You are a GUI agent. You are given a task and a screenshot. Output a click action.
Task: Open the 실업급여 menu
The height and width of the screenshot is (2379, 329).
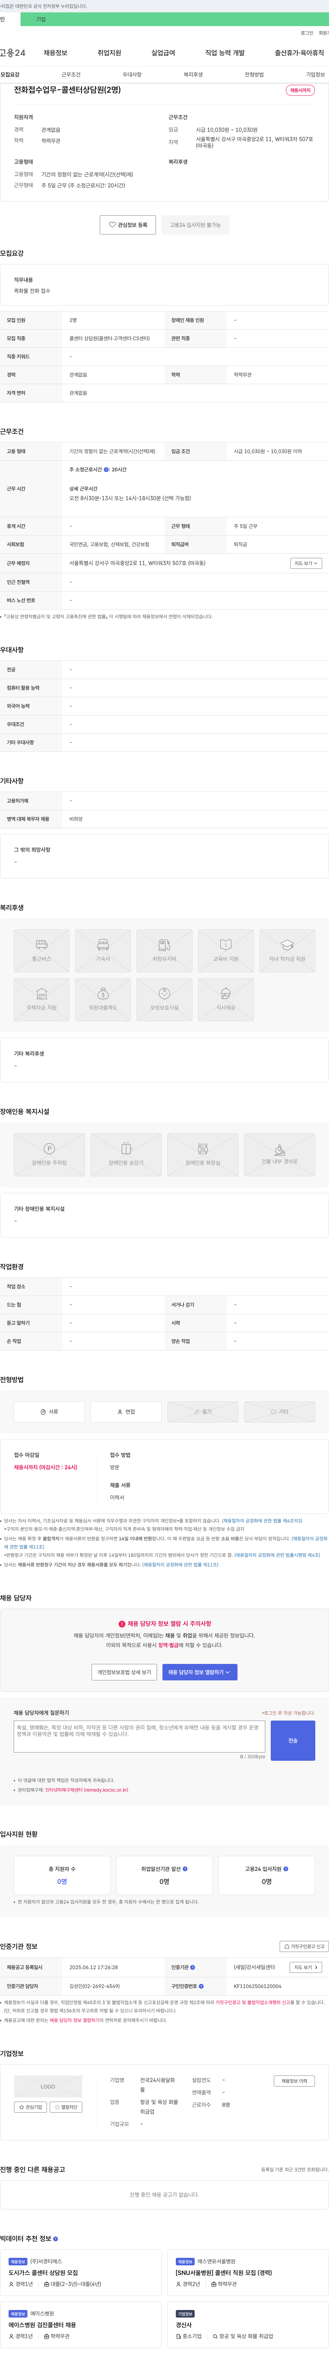click(163, 53)
